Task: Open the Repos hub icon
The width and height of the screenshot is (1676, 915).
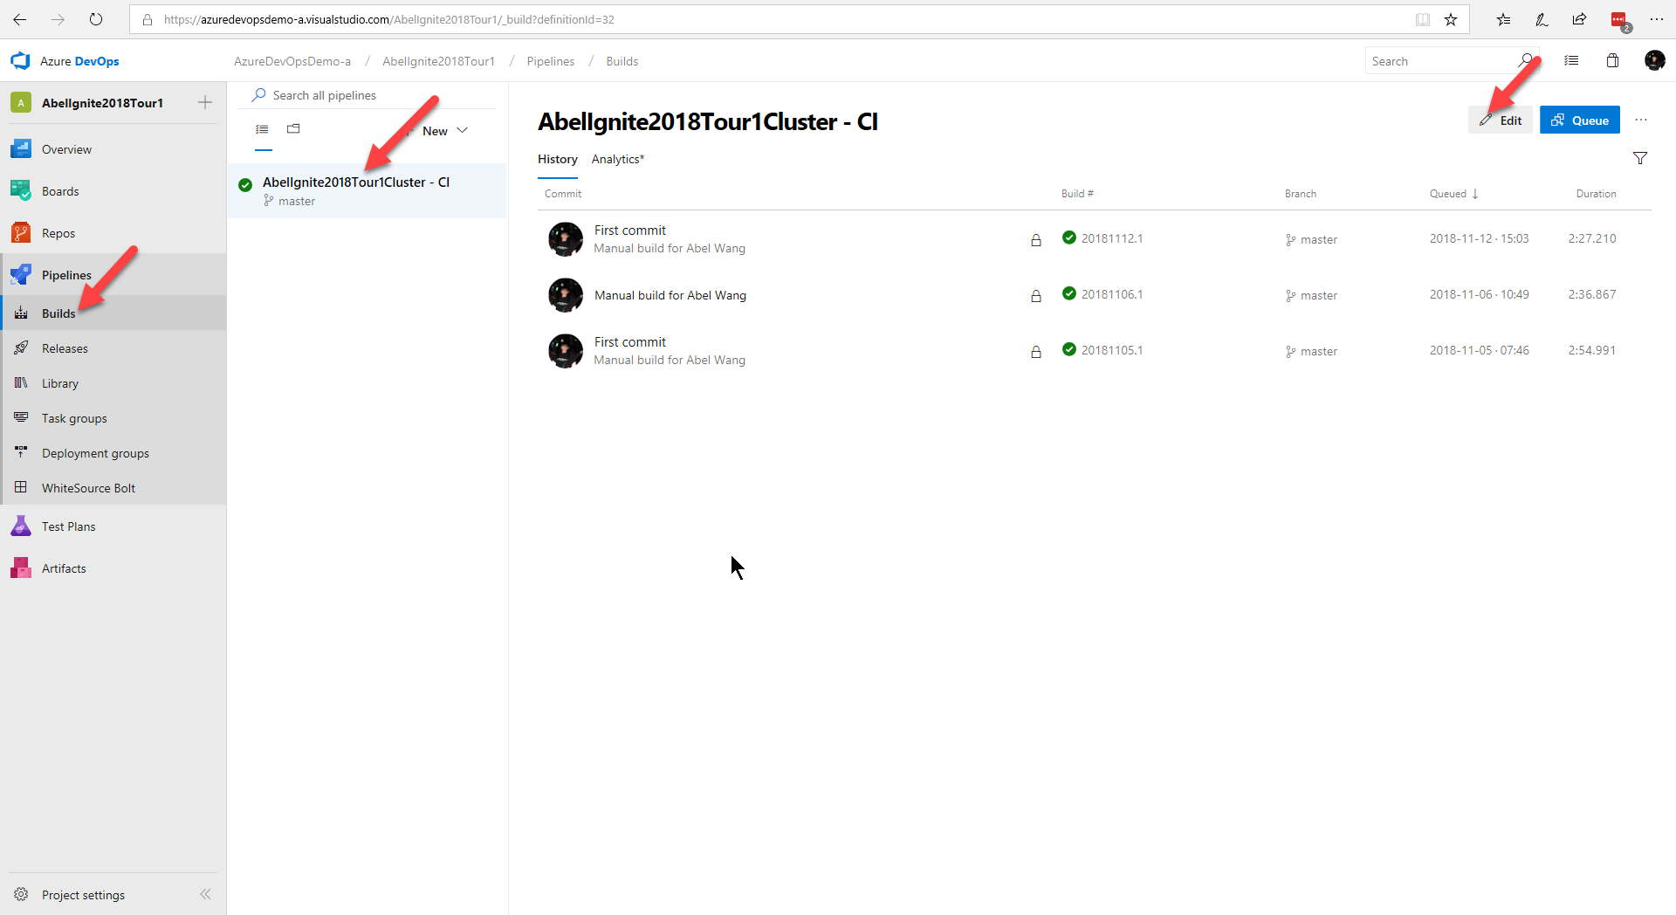Action: (21, 233)
